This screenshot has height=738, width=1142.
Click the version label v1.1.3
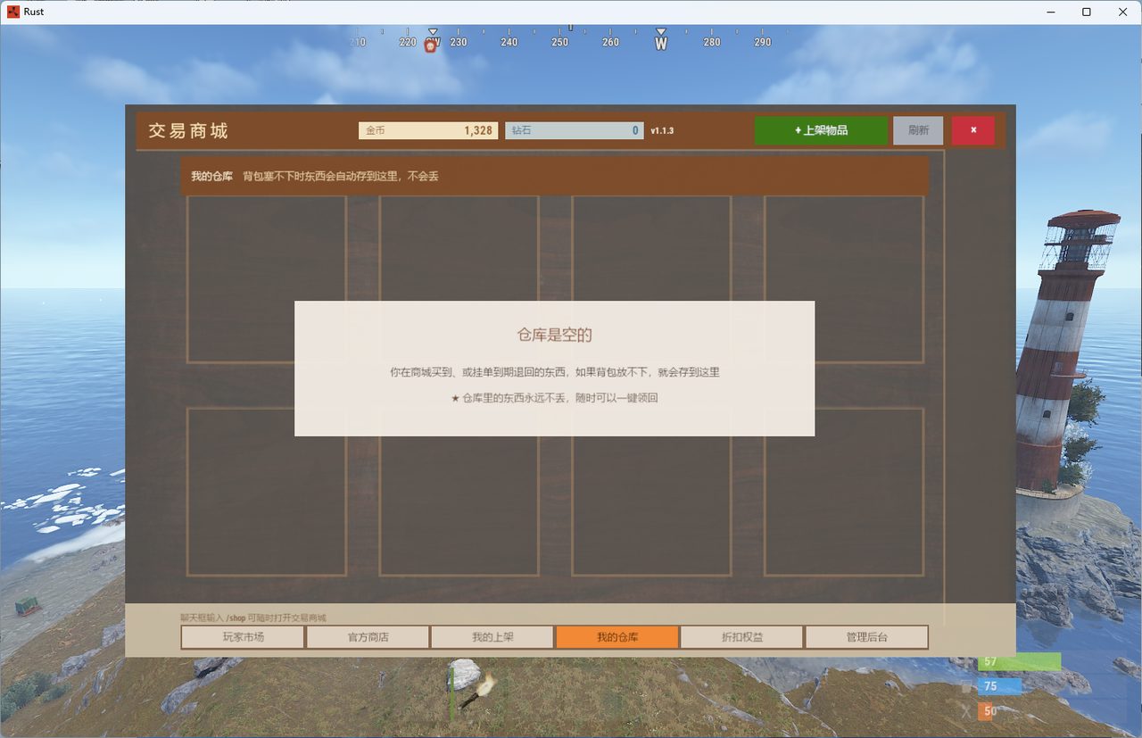click(662, 130)
